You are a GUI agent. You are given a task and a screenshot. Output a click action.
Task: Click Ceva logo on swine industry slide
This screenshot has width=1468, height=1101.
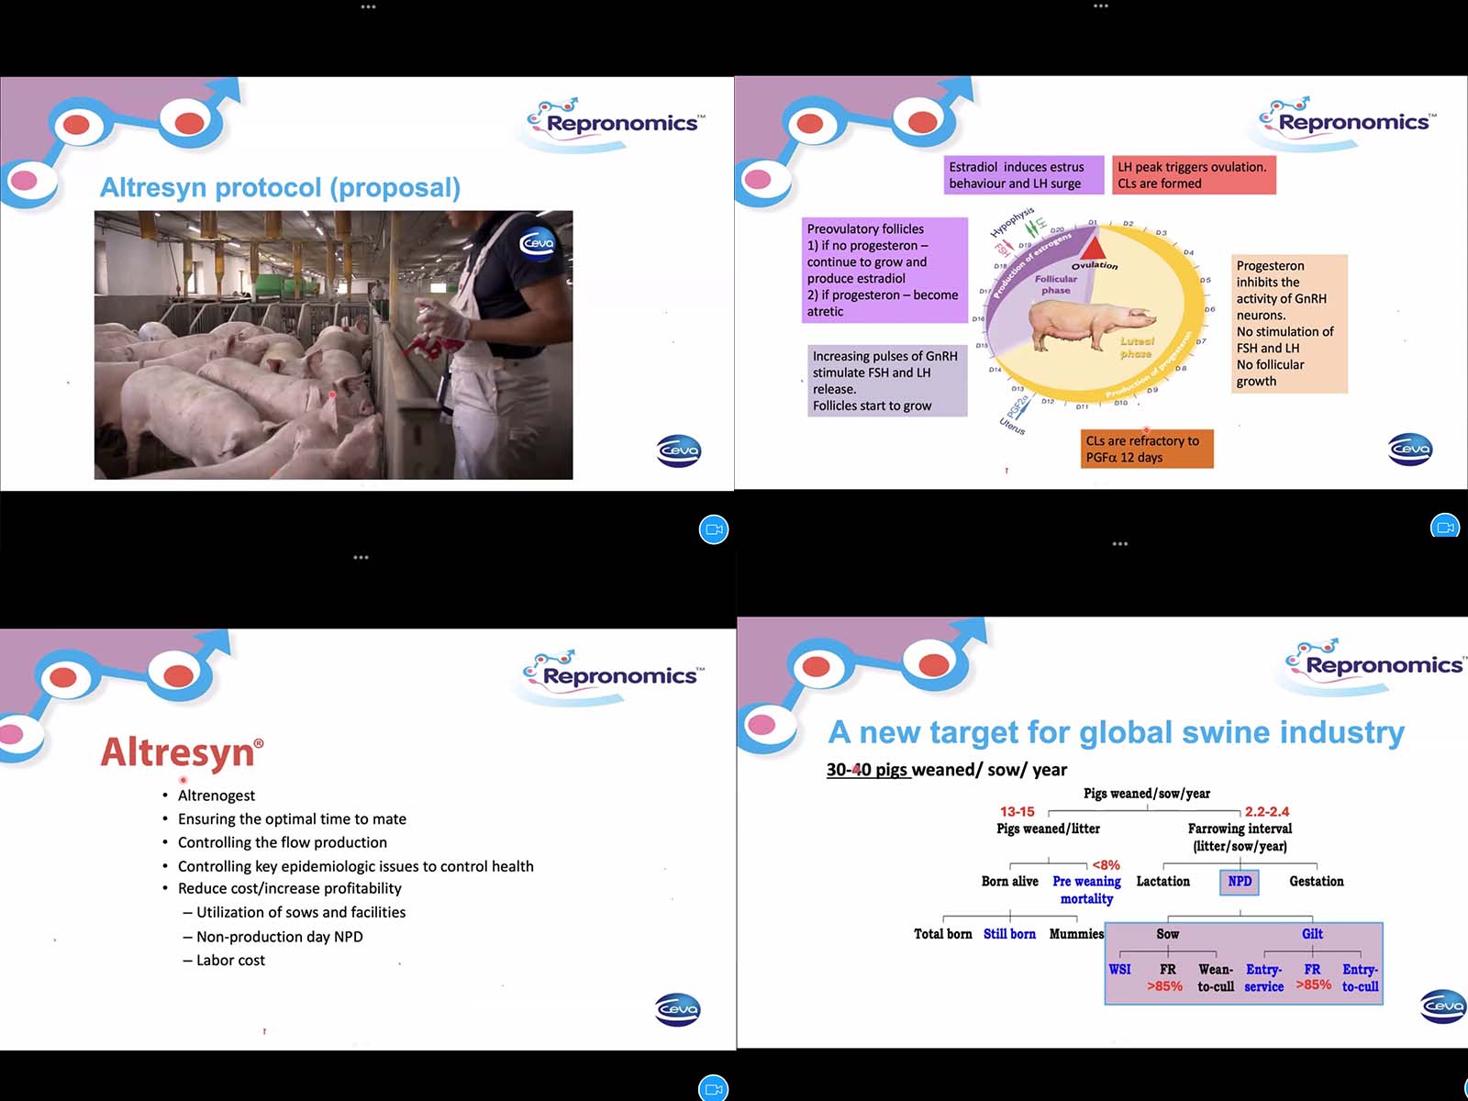tap(1442, 1006)
